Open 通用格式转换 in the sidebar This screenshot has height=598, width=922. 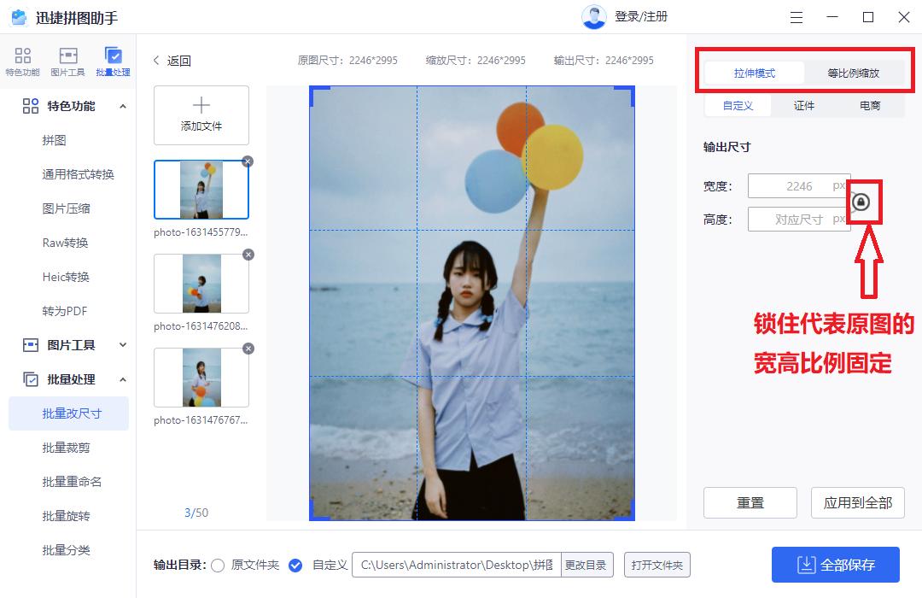[x=78, y=175]
